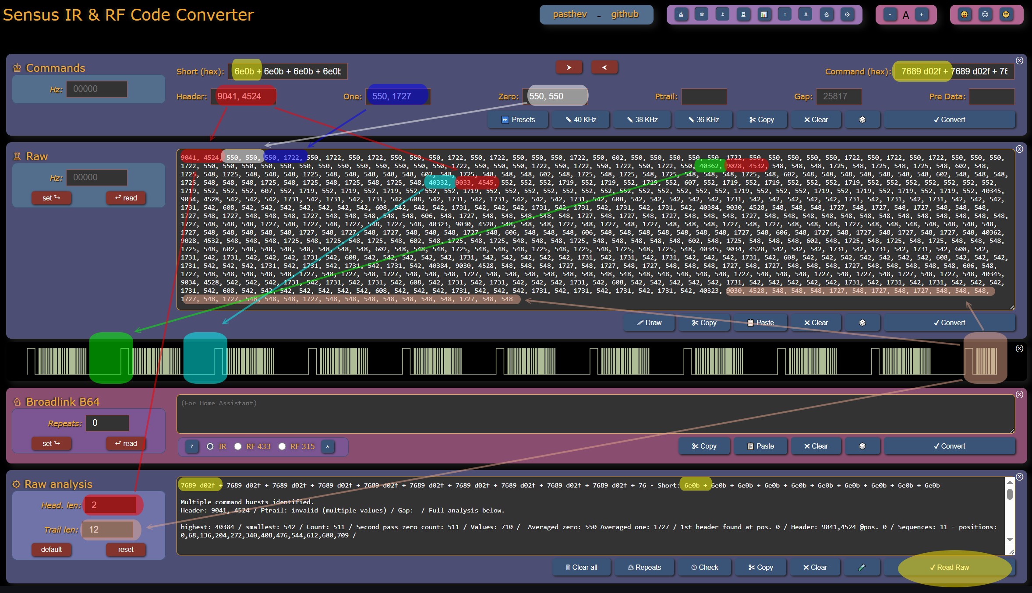Click the Read Raw button

click(x=949, y=567)
